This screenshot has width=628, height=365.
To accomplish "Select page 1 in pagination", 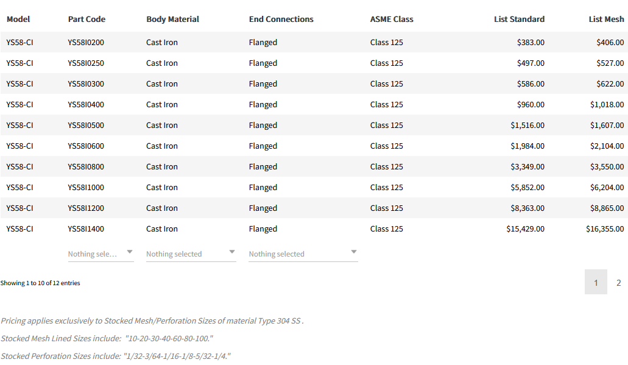I will coord(596,283).
